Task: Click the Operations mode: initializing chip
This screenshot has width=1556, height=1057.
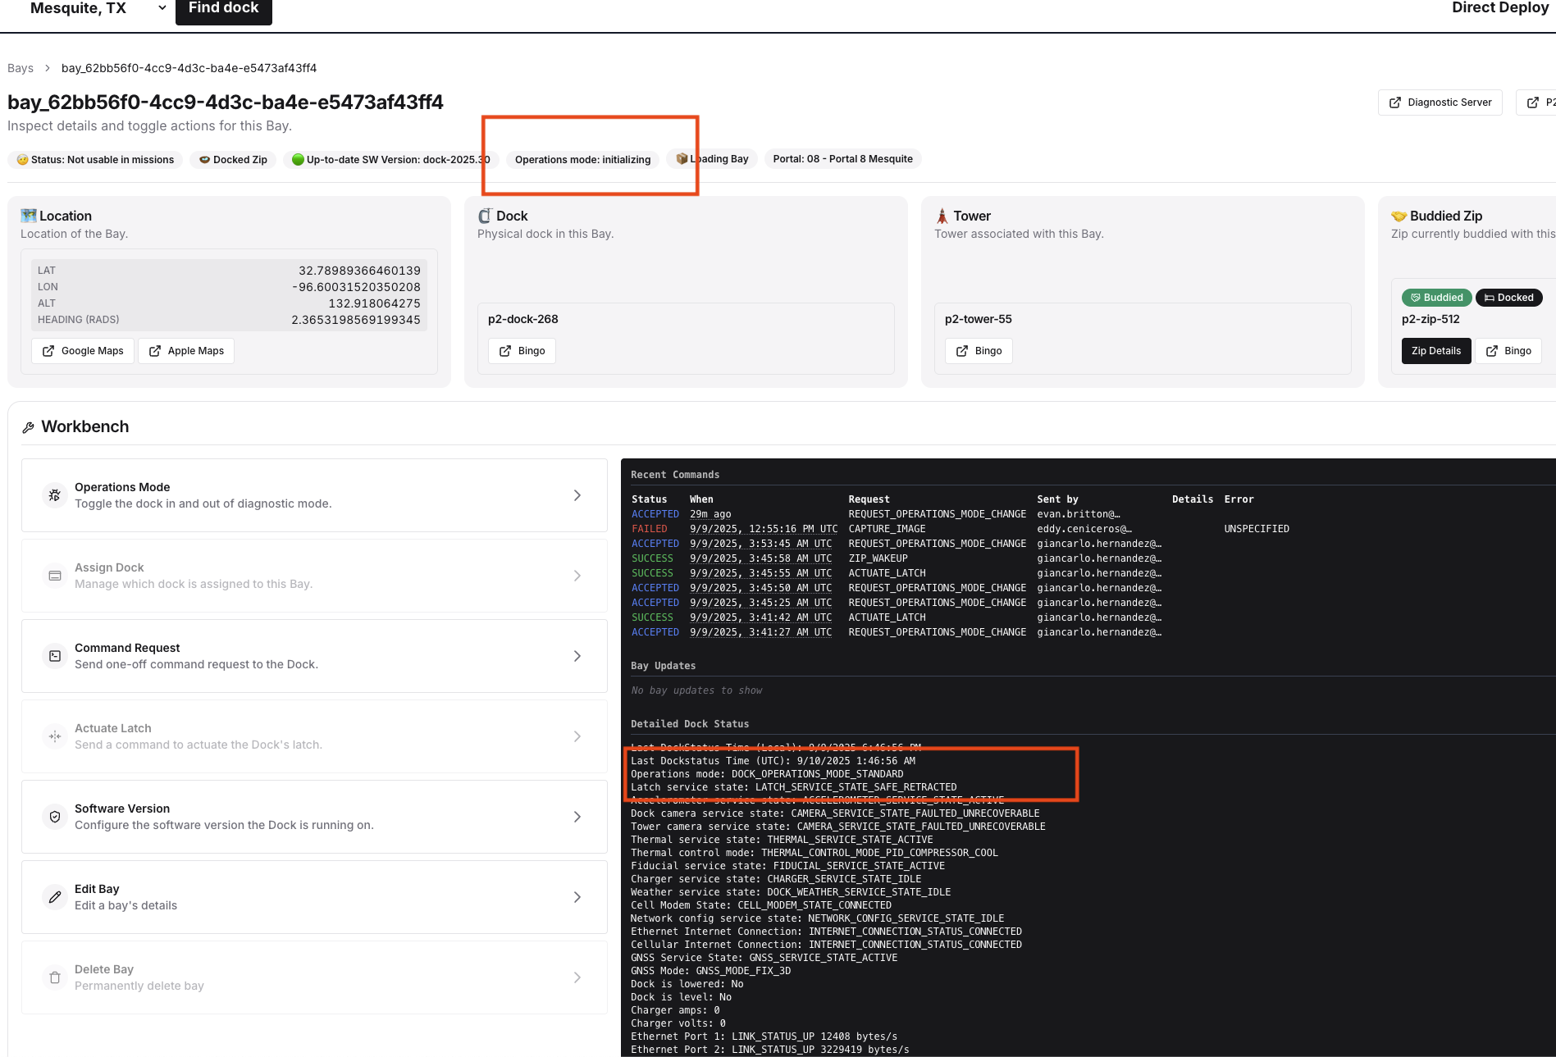Action: (582, 159)
